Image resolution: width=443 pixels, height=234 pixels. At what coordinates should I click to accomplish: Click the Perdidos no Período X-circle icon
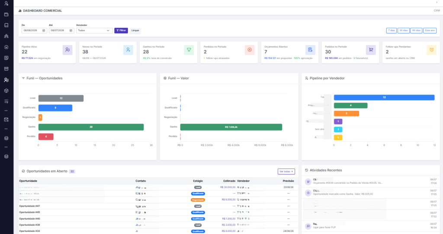coord(250,50)
